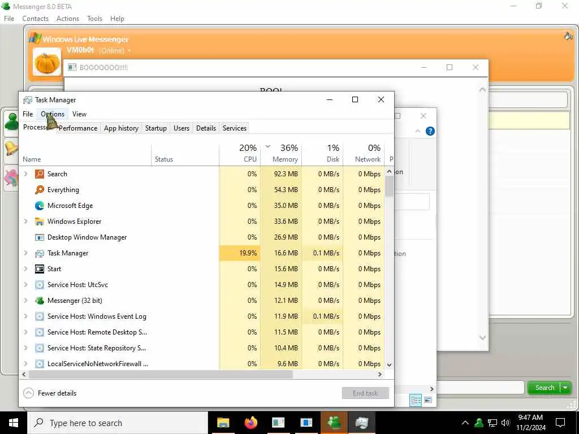
Task: Click the green contacts icon in Messenger sidebar
Action: coord(12,122)
